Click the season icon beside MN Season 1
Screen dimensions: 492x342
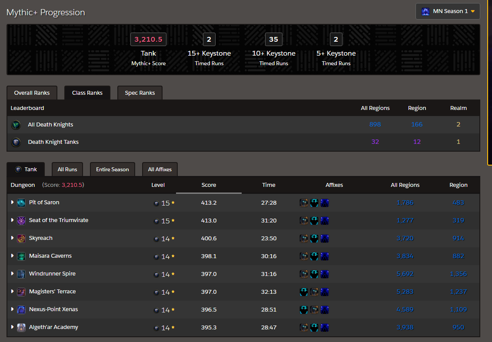[x=426, y=12]
